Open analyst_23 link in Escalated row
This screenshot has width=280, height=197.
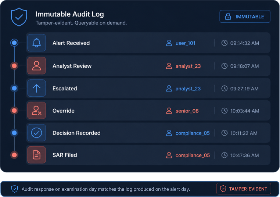[x=188, y=89]
